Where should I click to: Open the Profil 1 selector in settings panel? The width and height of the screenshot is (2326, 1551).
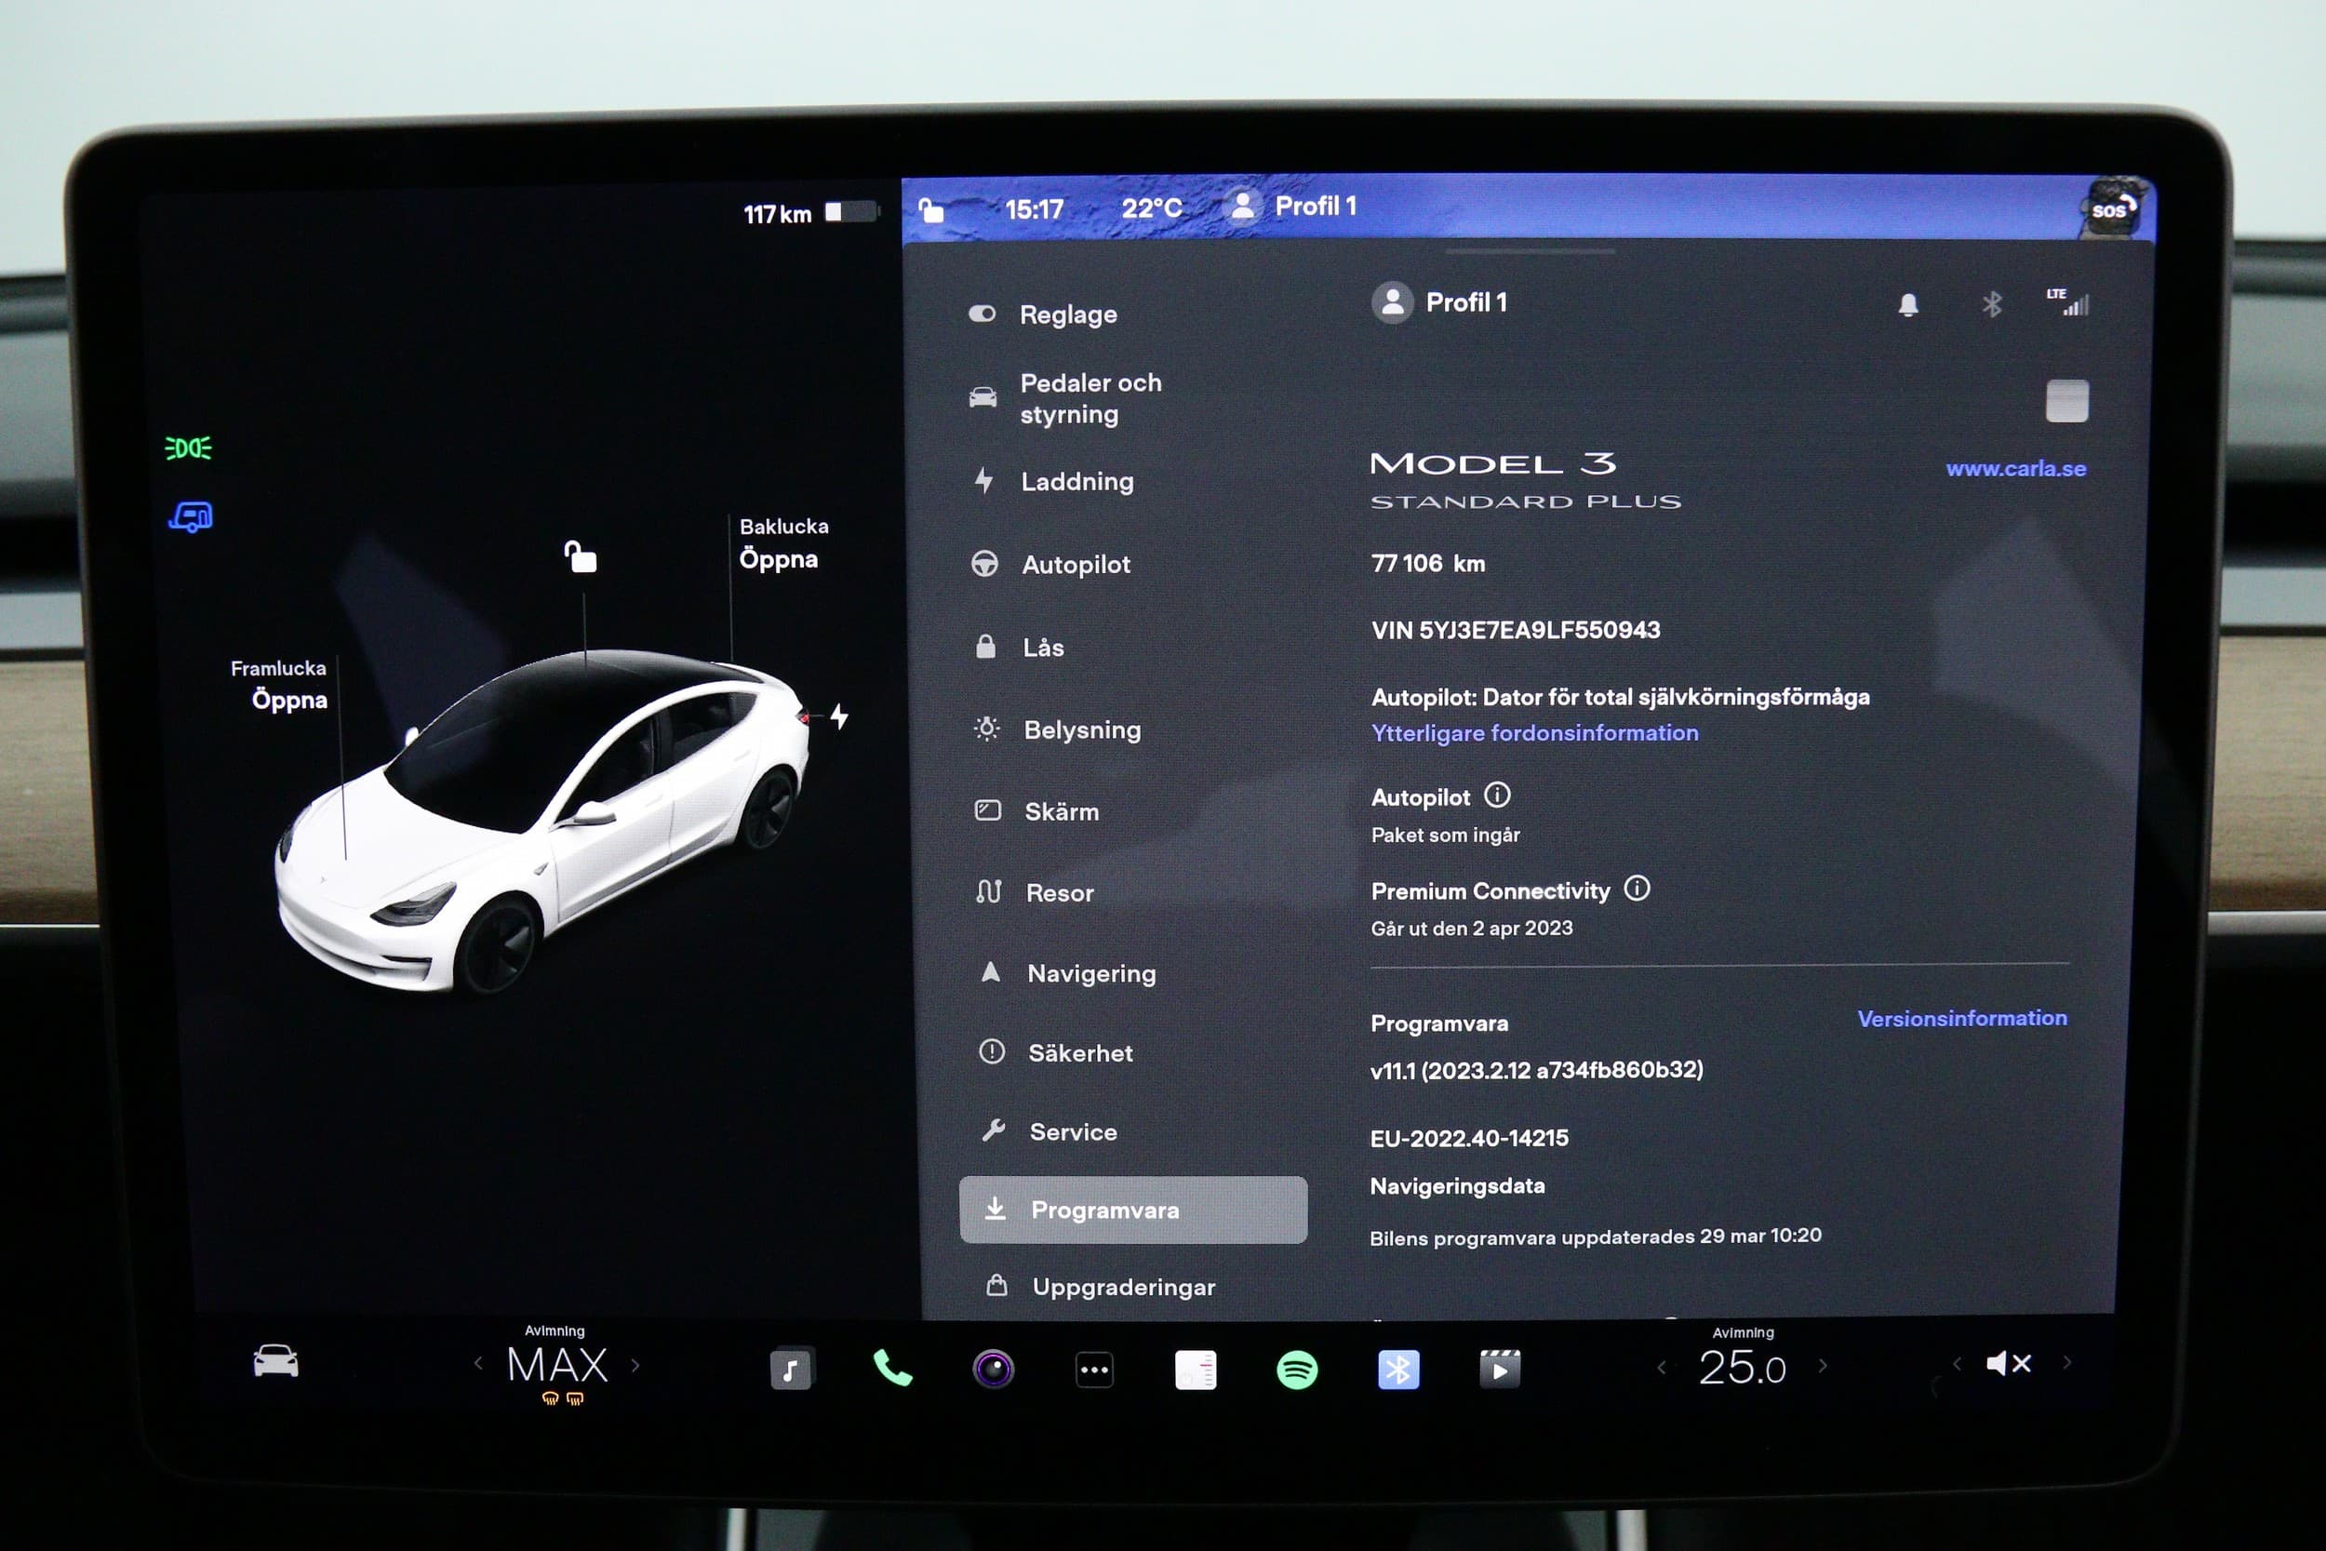(1439, 301)
